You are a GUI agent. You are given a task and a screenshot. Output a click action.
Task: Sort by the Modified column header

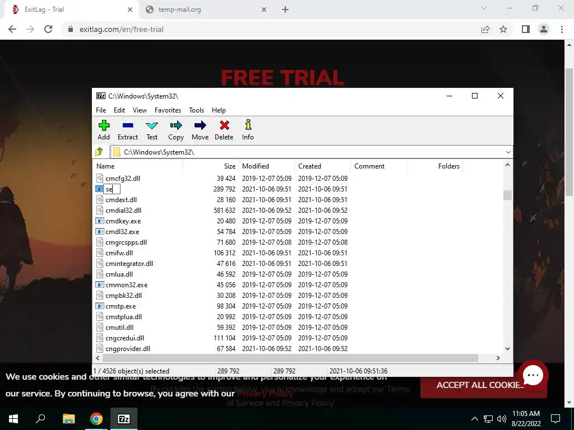coord(266,166)
